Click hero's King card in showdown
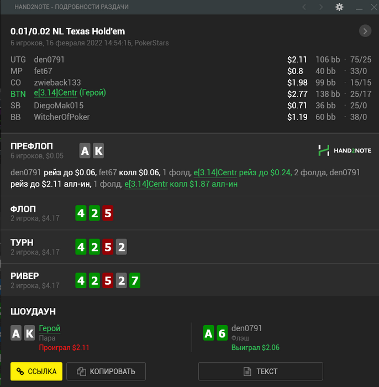Image resolution: width=379 pixels, height=387 pixels. 29,333
